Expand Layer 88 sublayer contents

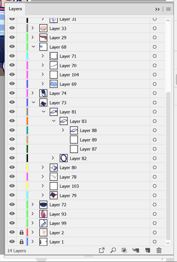(x=63, y=130)
